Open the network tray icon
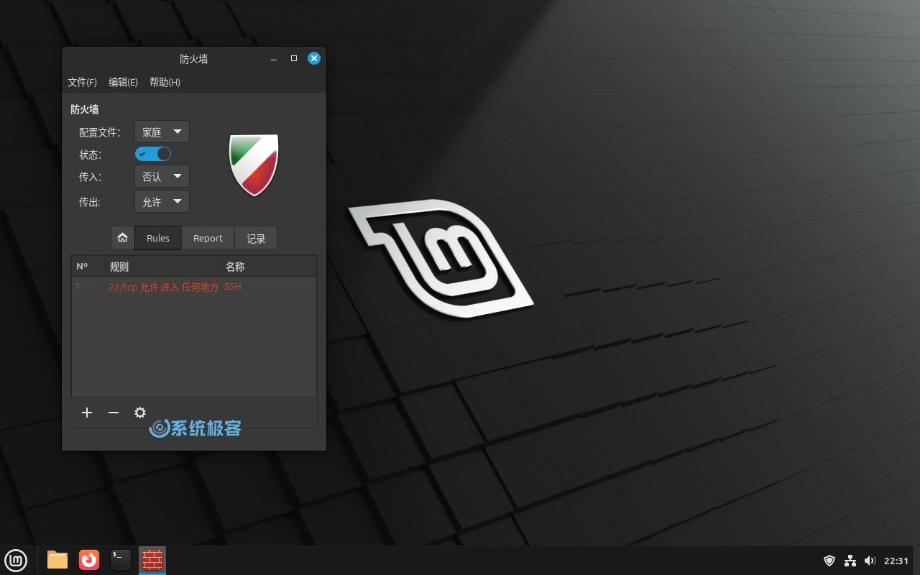Viewport: 920px width, 575px height. [x=850, y=561]
